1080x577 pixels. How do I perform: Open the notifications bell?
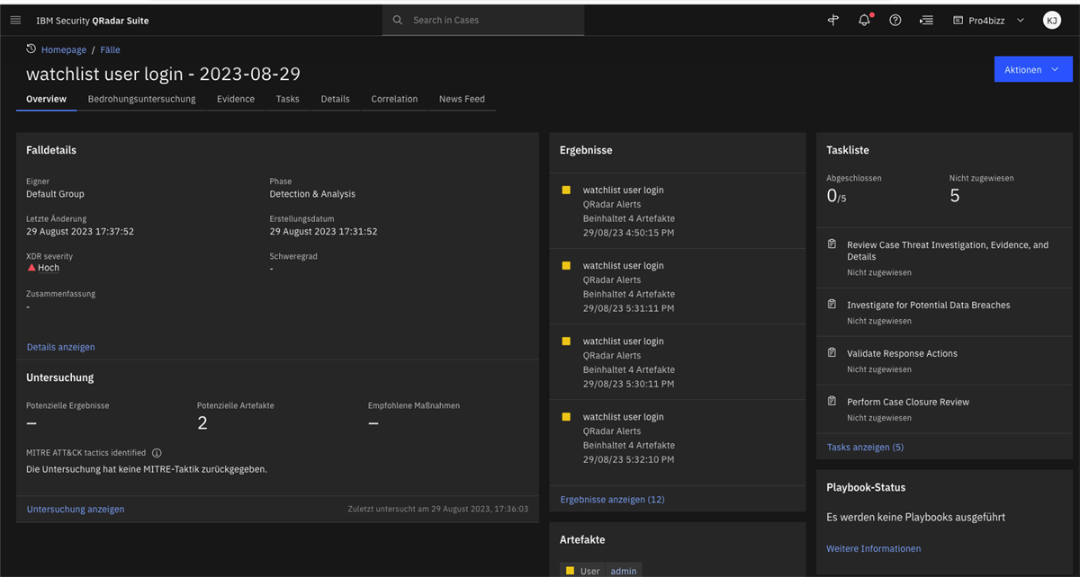click(864, 20)
